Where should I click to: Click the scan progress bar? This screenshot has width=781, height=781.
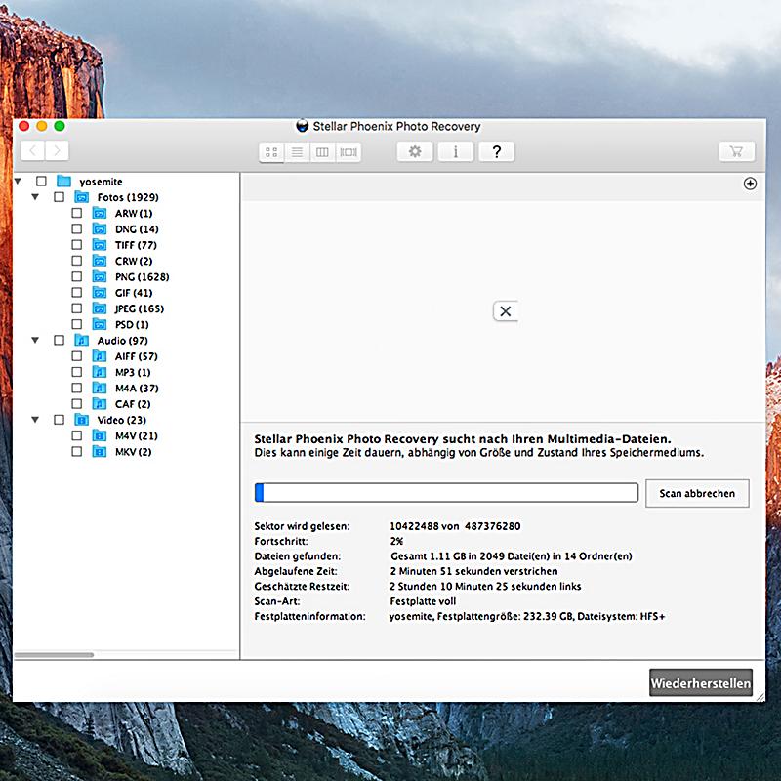pyautogui.click(x=446, y=493)
